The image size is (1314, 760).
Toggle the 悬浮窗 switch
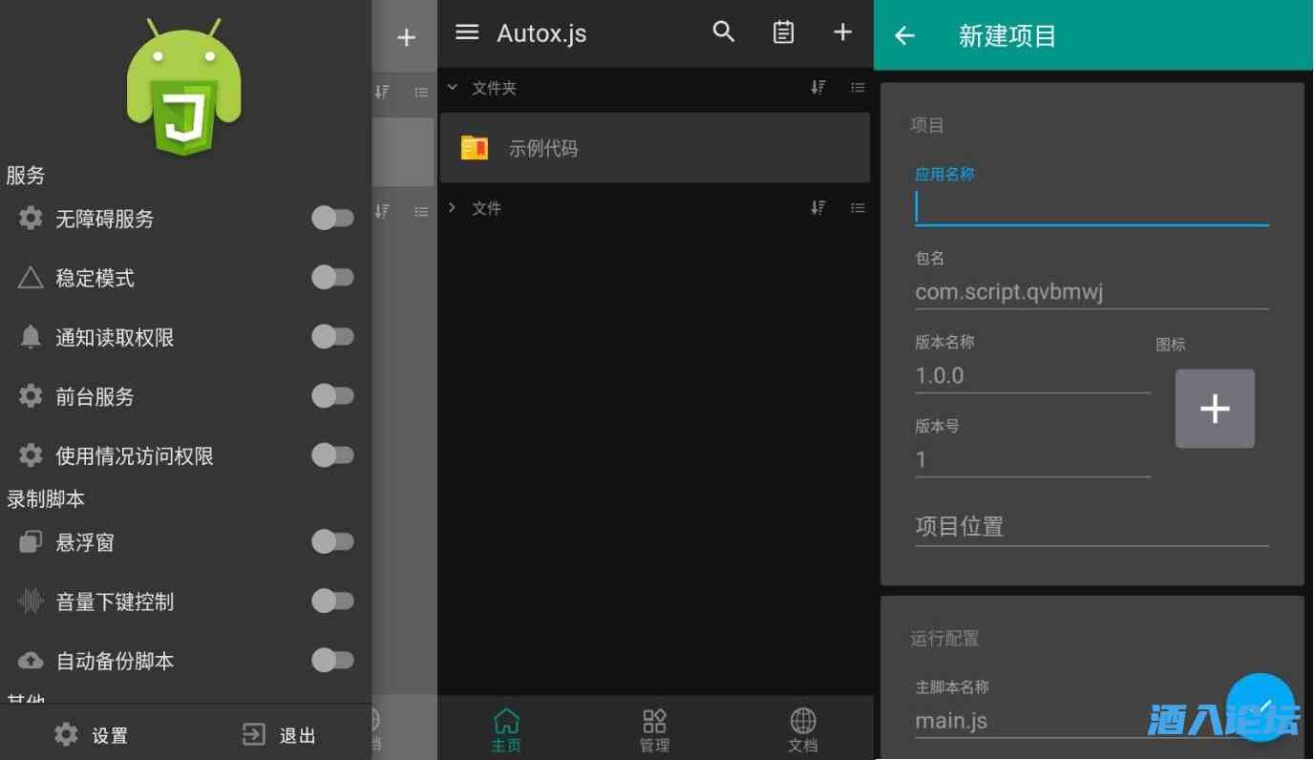point(332,542)
